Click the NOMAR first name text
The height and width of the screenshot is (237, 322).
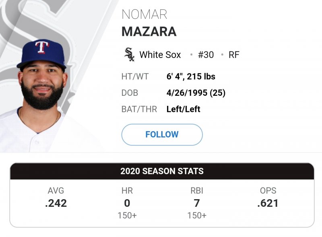click(144, 14)
